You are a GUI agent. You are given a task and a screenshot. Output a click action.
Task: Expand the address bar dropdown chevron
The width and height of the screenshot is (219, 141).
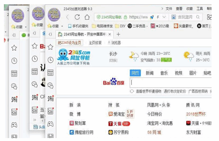pos(164,17)
